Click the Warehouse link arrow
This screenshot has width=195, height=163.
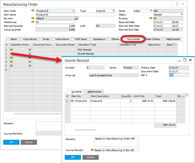click(33, 22)
